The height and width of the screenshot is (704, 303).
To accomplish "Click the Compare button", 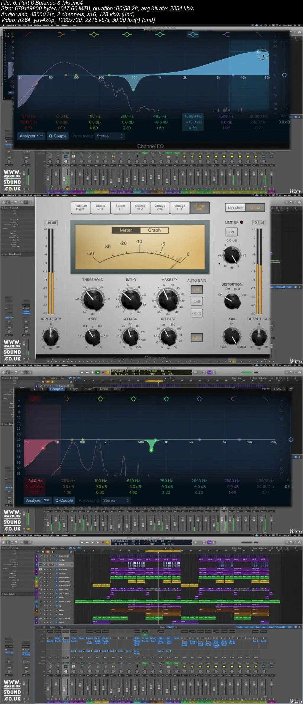I will click(x=57, y=389).
